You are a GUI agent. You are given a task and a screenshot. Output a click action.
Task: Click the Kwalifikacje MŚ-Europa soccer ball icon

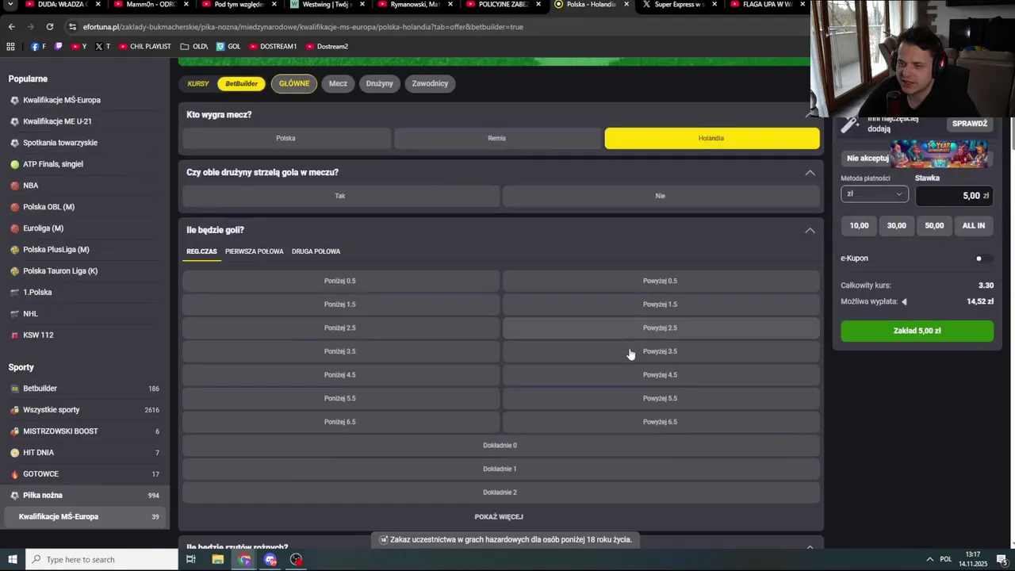[x=14, y=100]
